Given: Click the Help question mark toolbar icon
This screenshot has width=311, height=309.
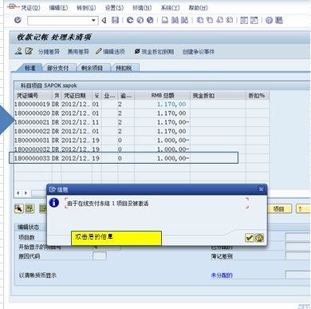Looking at the screenshot, I should 269,20.
